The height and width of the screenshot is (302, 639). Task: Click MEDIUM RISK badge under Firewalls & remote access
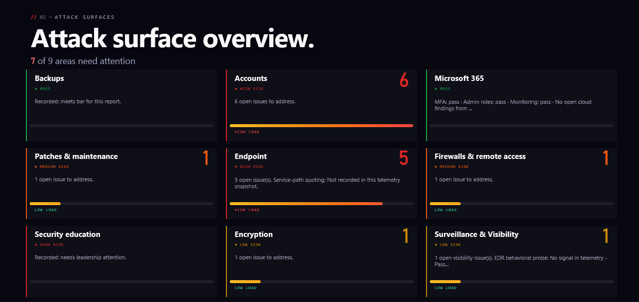(452, 167)
